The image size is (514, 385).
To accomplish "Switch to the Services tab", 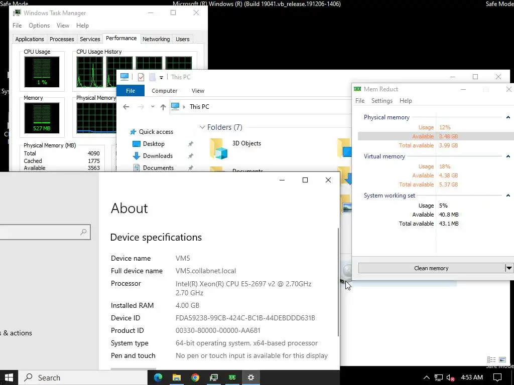I will pyautogui.click(x=90, y=39).
